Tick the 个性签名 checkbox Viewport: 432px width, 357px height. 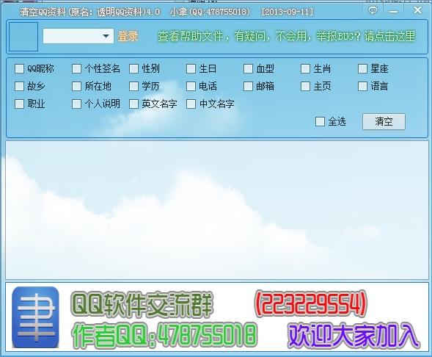click(x=76, y=68)
